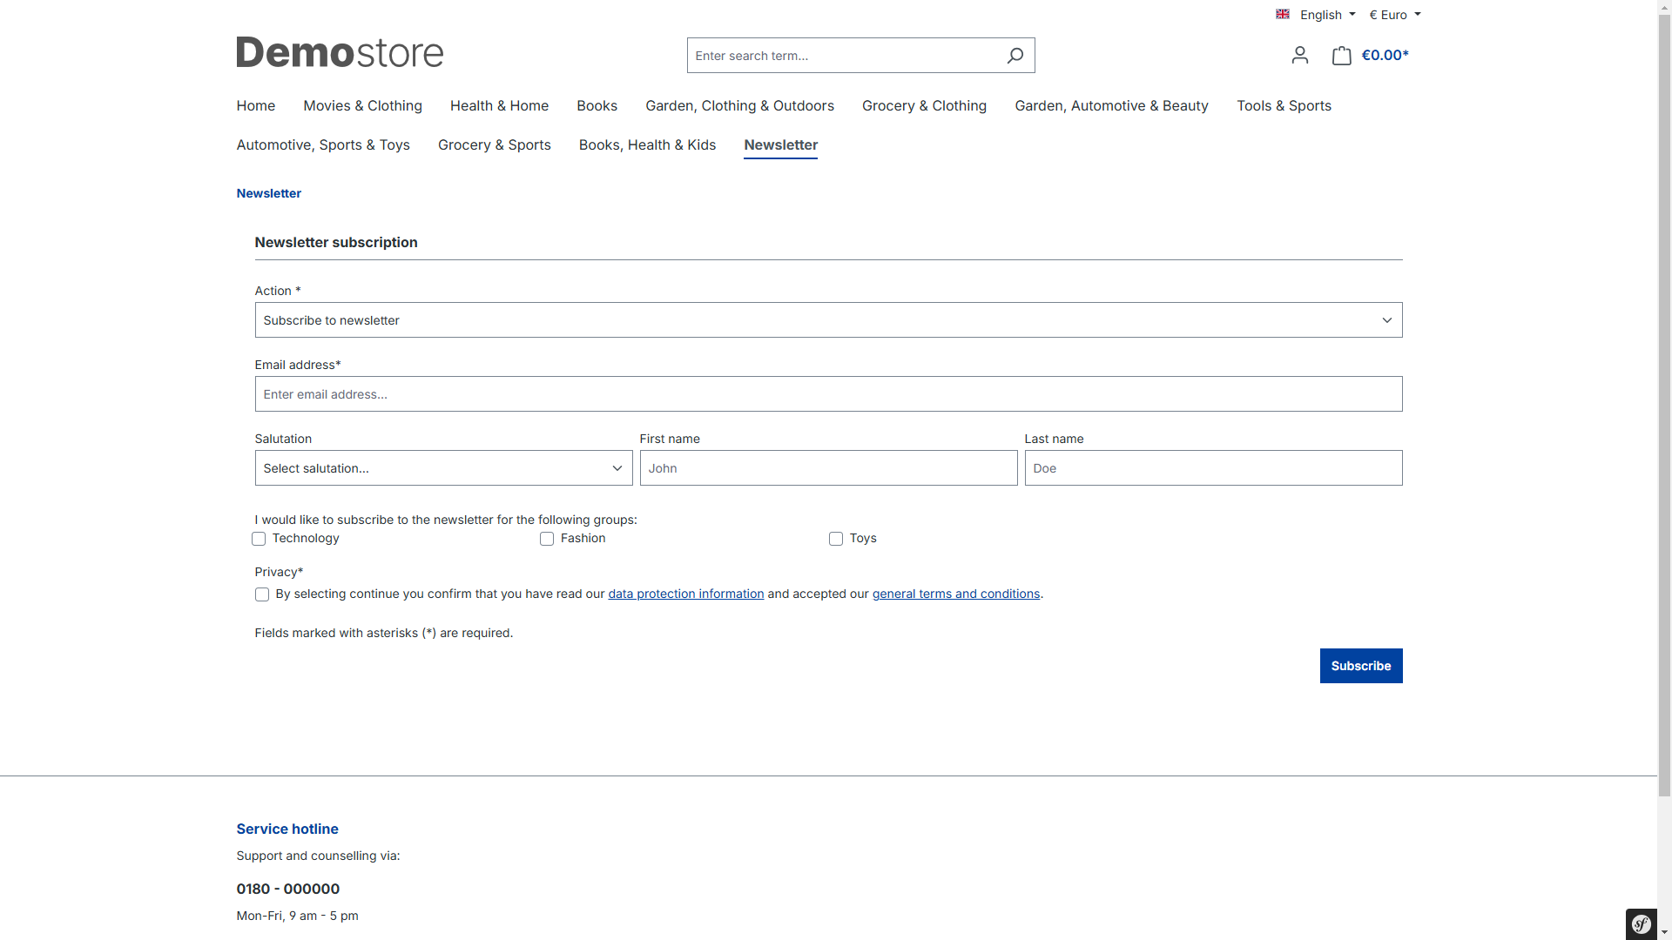
Task: Open Grocery & Sports category
Action: coord(494,144)
